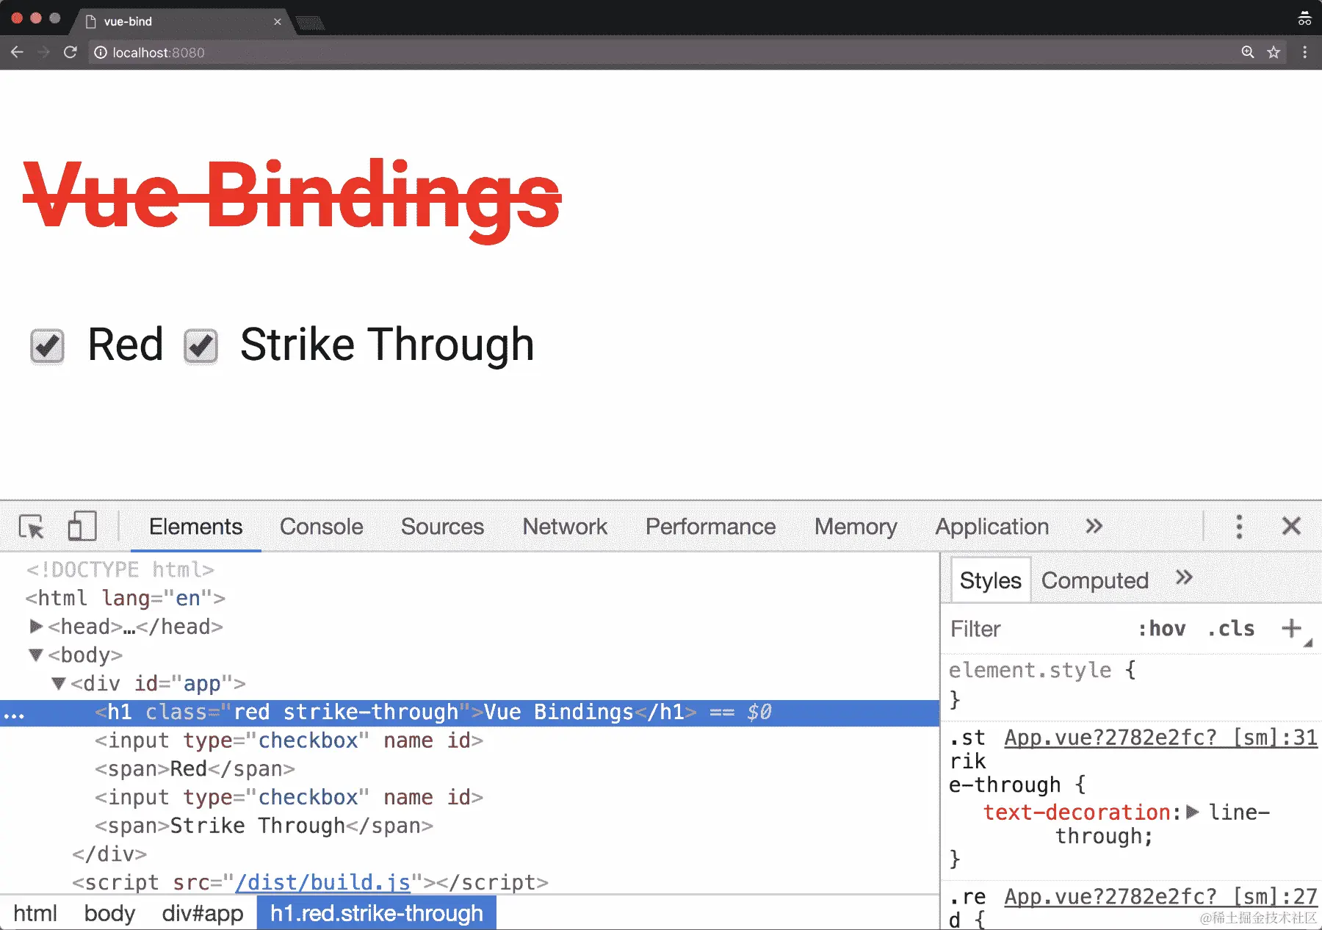This screenshot has width=1322, height=930.
Task: Close the DevTools panel
Action: (1291, 526)
